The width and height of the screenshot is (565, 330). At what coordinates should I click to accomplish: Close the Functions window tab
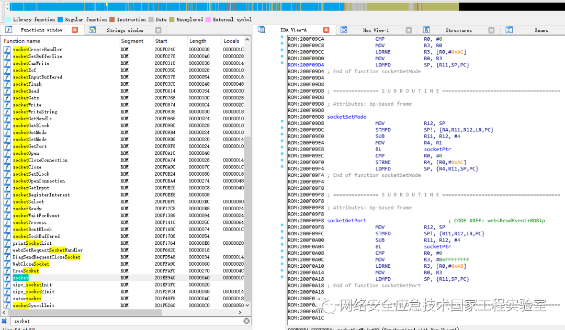[x=74, y=30]
